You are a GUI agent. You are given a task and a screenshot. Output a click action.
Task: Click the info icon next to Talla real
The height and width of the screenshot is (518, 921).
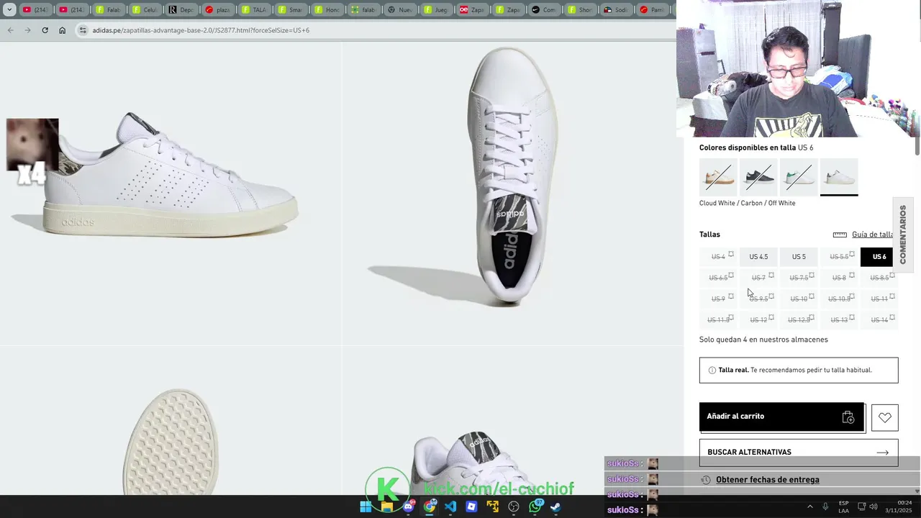[712, 370]
